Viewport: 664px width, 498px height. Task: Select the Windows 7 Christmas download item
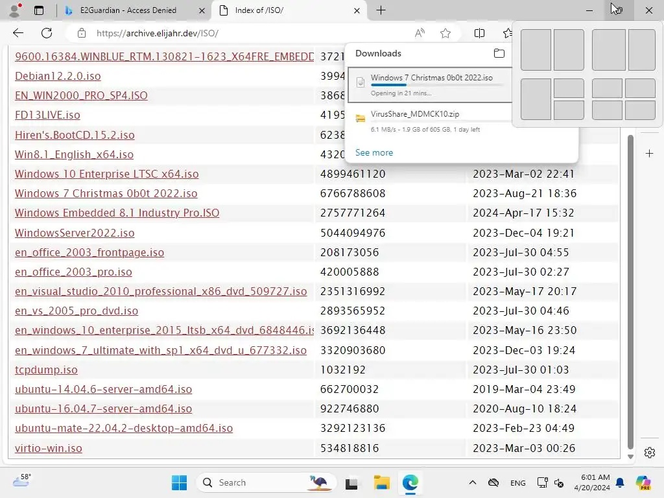coord(430,85)
